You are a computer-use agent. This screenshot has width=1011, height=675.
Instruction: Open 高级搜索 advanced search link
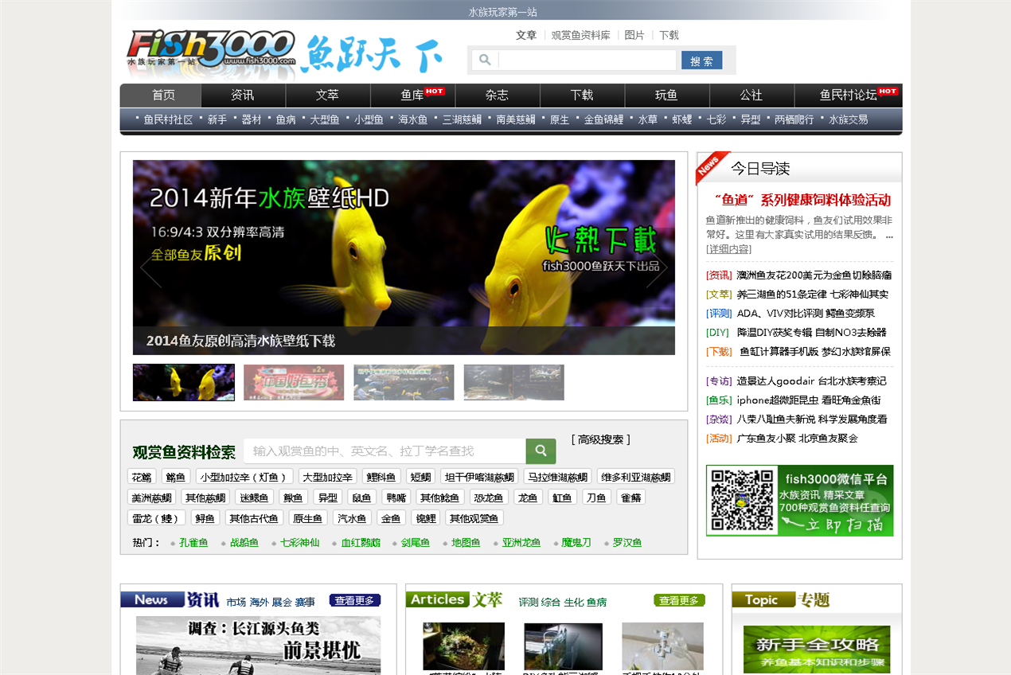(600, 439)
